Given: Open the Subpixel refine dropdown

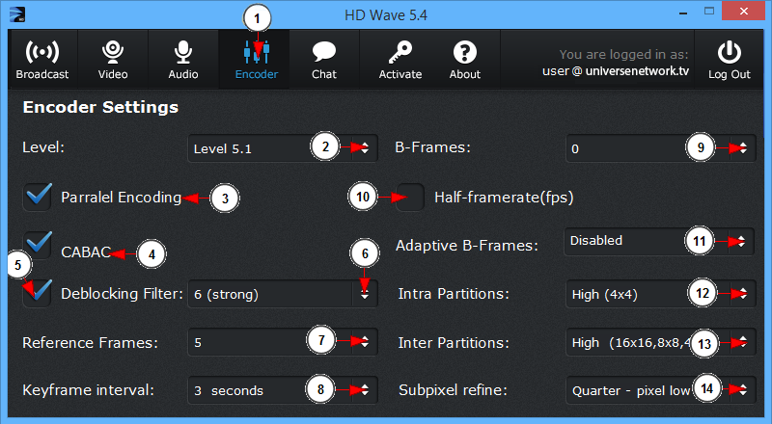Looking at the screenshot, I should click(661, 390).
